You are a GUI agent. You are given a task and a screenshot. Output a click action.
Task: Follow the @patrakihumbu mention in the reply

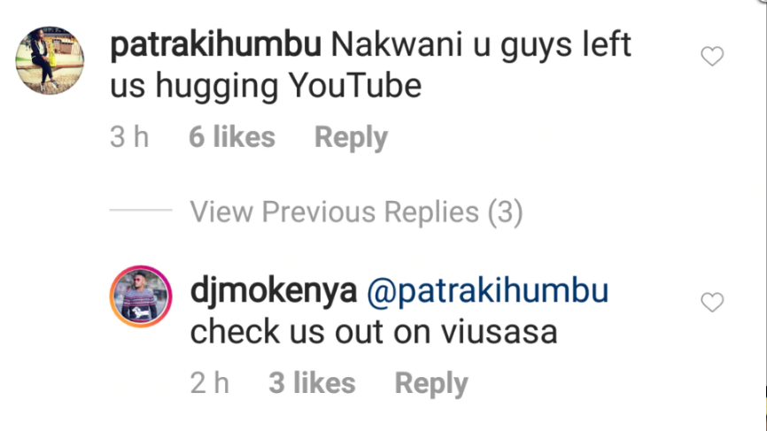pos(488,290)
